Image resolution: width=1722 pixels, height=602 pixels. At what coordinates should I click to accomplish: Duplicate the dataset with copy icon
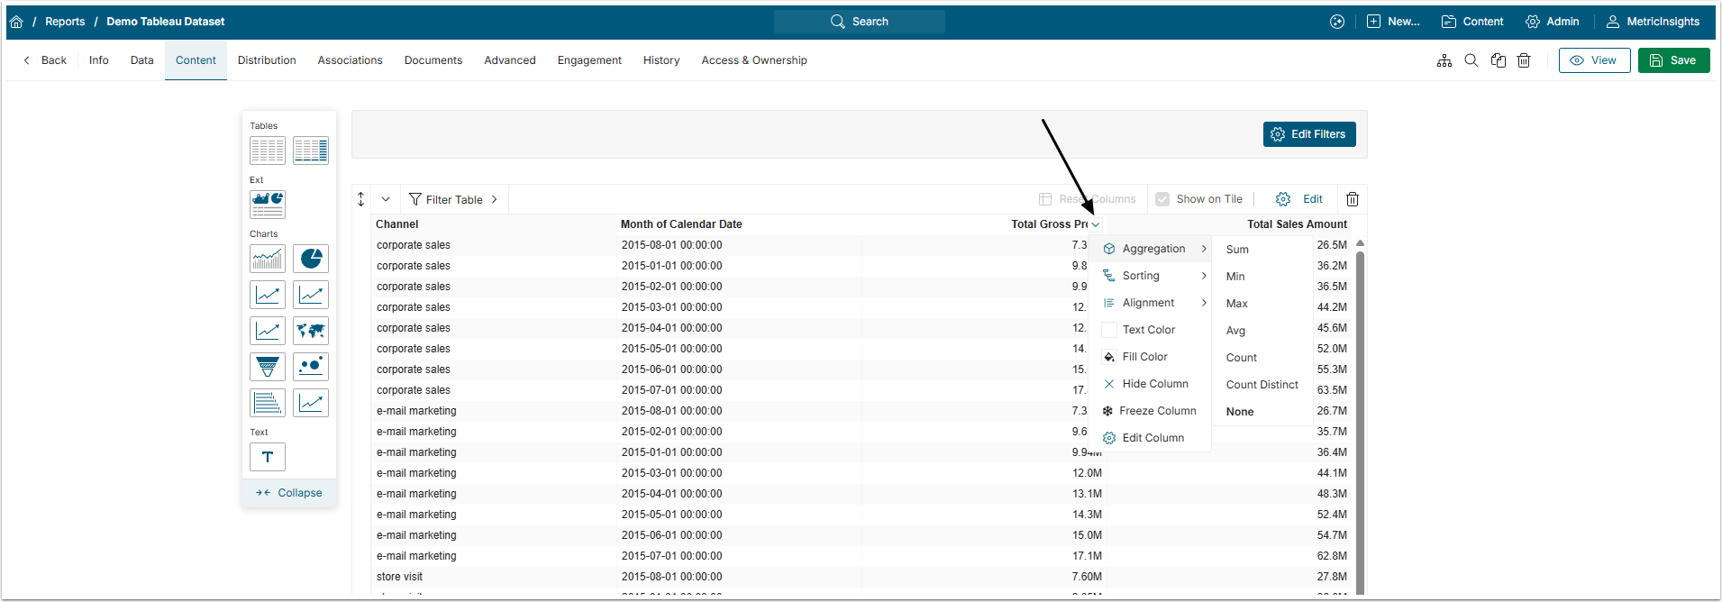(x=1499, y=60)
